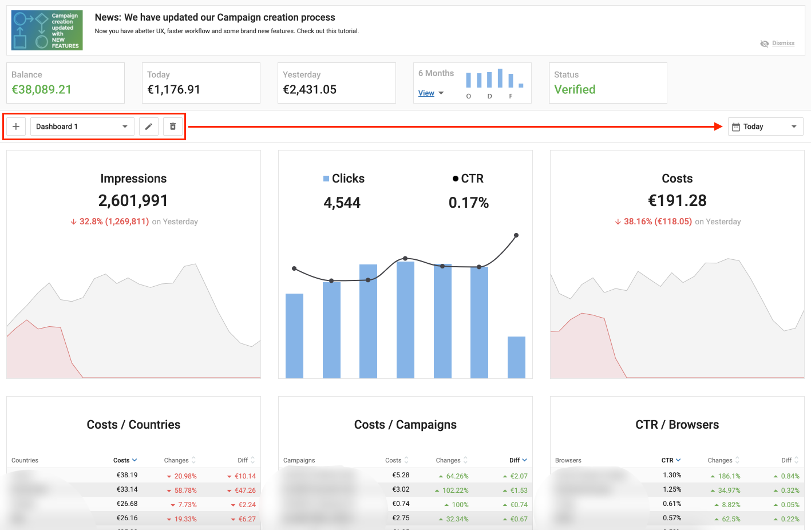The width and height of the screenshot is (811, 530).
Task: Click the plus icon to add dashboard
Action: (x=16, y=126)
